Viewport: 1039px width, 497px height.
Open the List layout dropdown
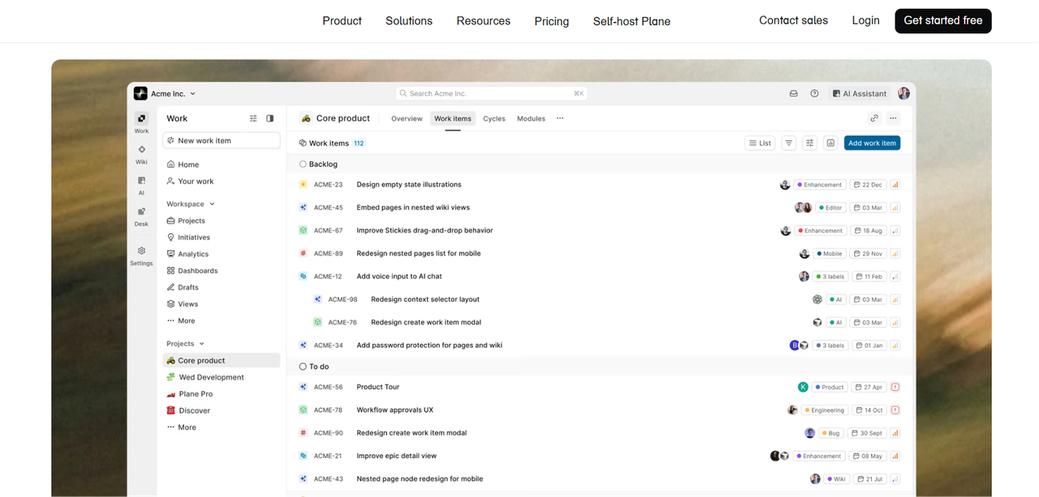click(760, 143)
